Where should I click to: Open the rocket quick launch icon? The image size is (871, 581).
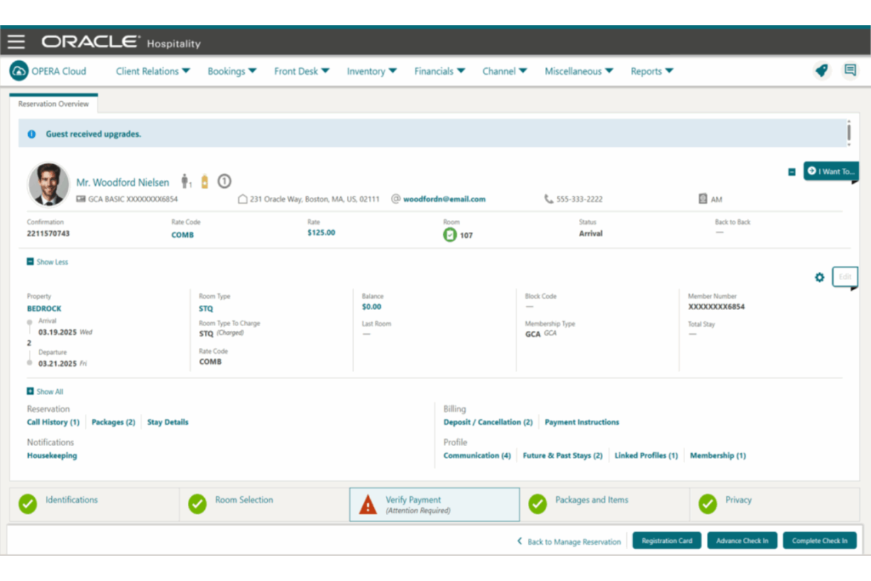(x=822, y=71)
